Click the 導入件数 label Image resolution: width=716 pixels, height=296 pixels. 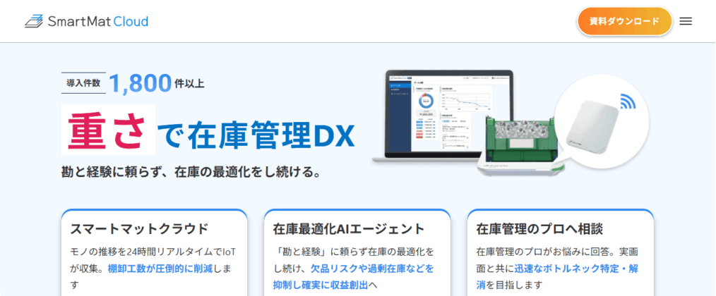click(x=83, y=83)
